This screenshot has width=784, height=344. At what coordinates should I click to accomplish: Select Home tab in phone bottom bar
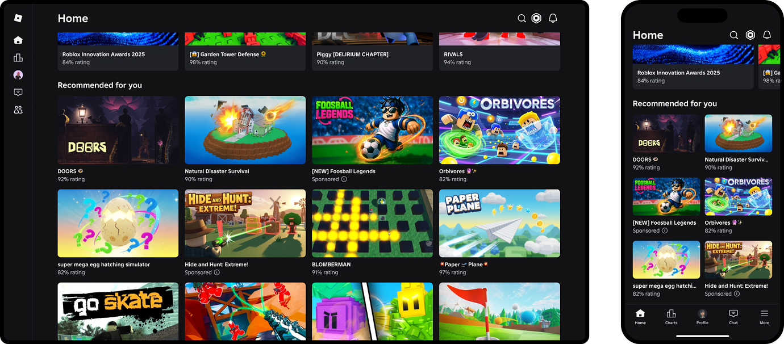pos(640,317)
